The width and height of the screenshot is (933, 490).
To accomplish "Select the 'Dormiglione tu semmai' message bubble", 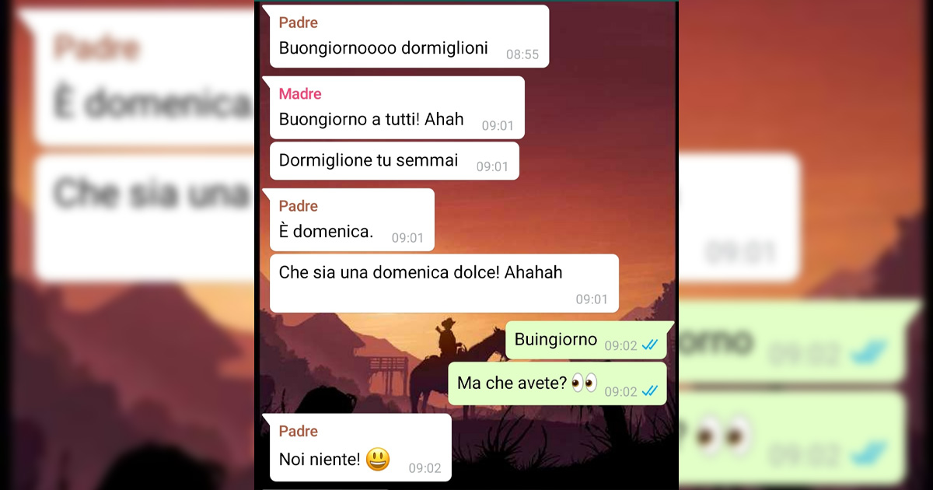I will 394,161.
